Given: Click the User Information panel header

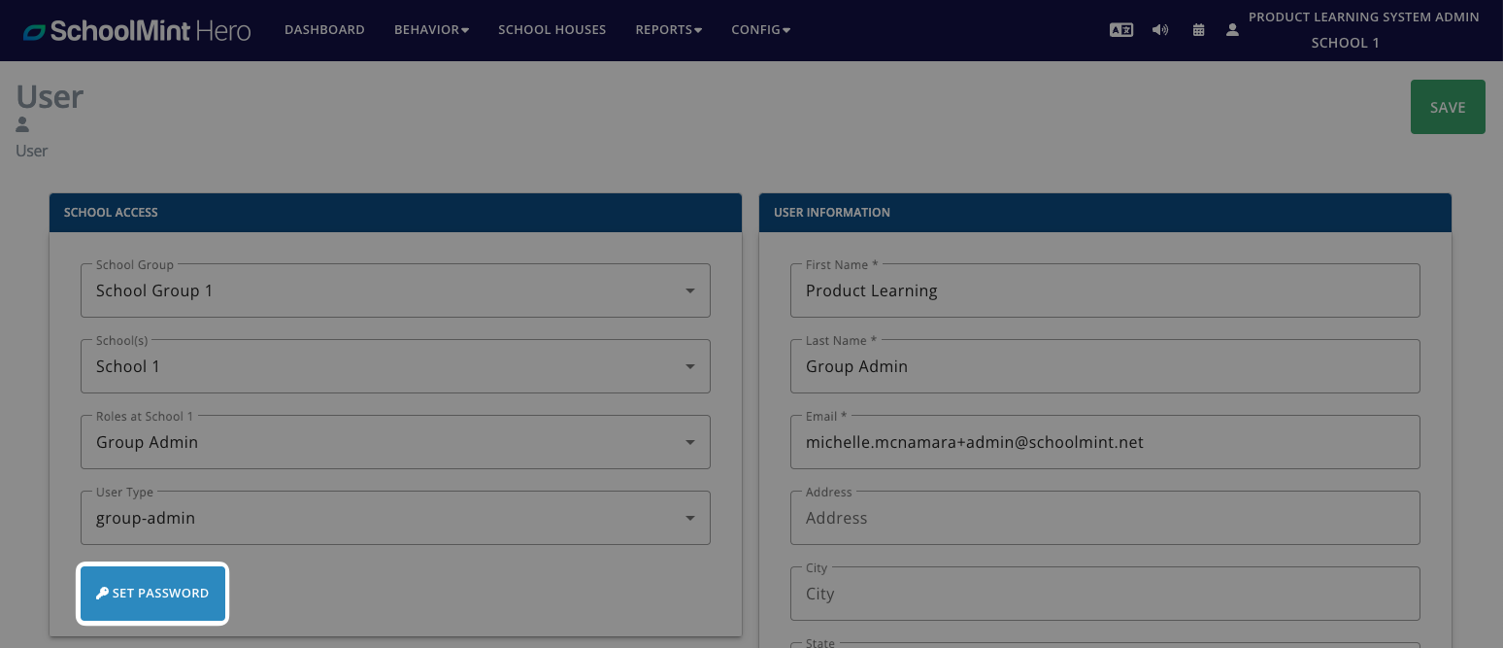Looking at the screenshot, I should click(x=1105, y=212).
